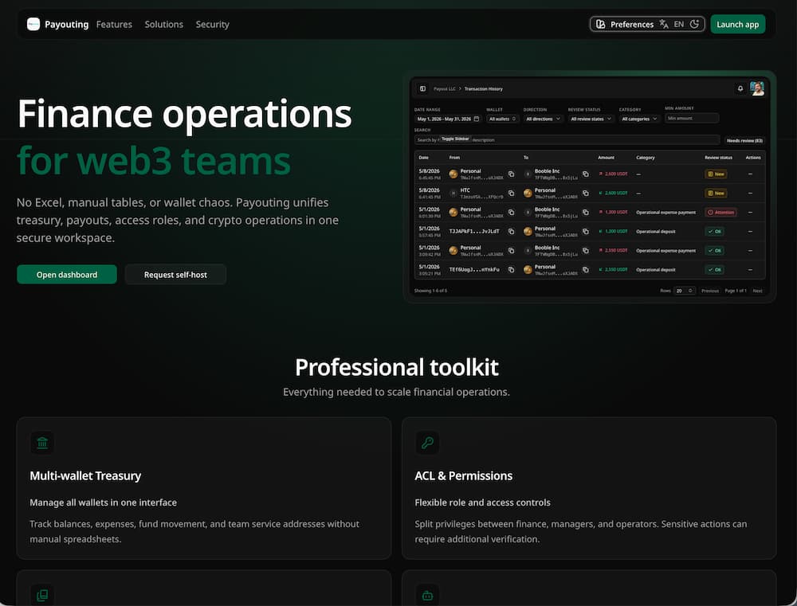Click the New badge in HTC row

pyautogui.click(x=716, y=193)
